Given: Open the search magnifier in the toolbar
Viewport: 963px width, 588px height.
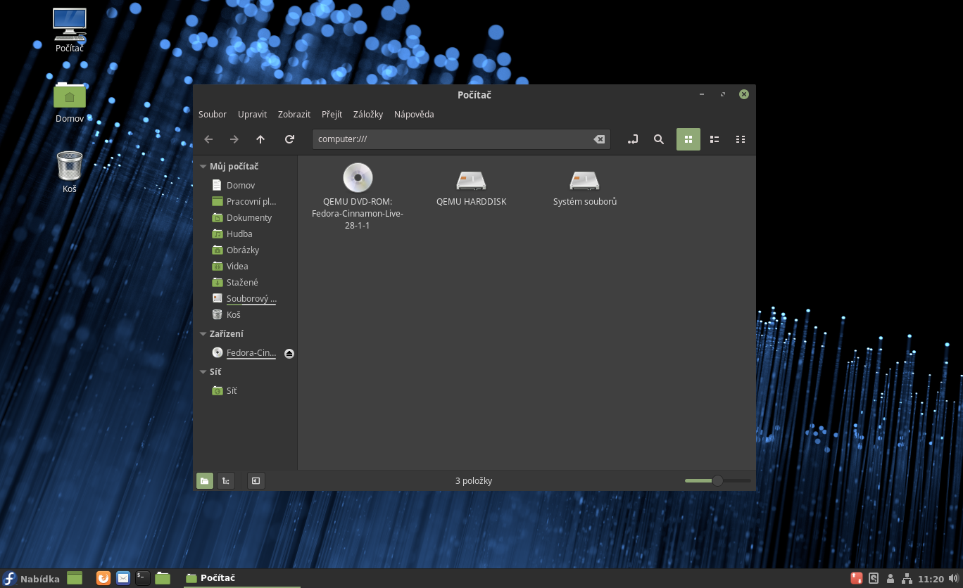Looking at the screenshot, I should click(x=659, y=139).
